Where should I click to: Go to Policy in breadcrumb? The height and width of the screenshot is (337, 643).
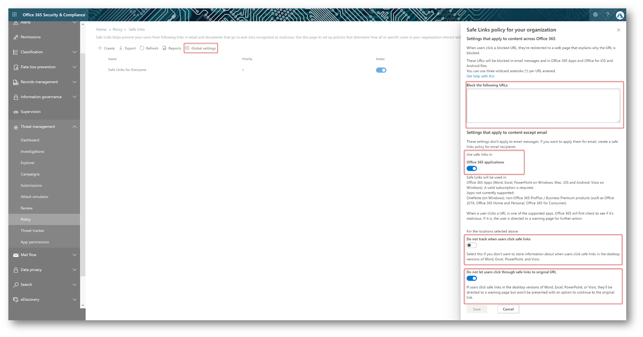[118, 30]
